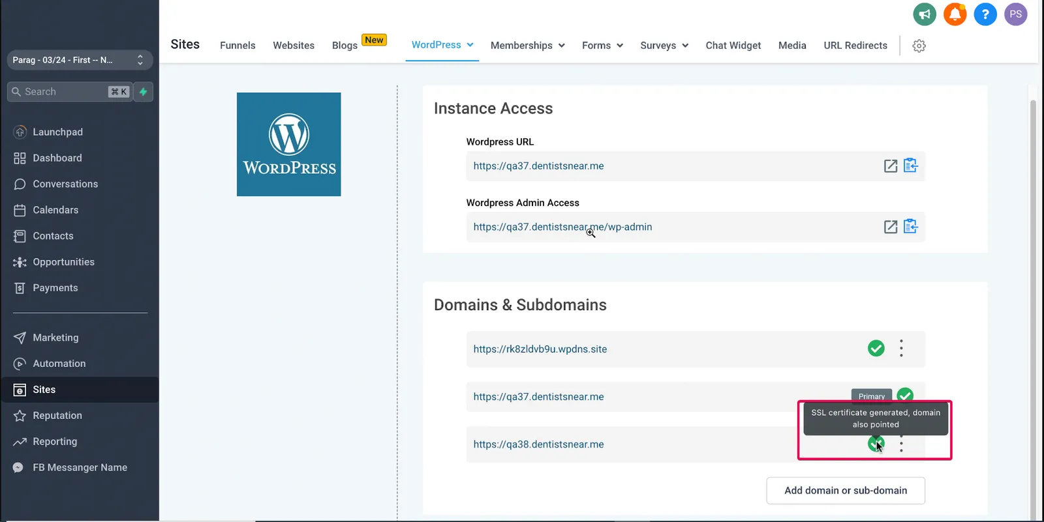1044x522 pixels.
Task: Click Add domain or sub-domain button
Action: pyautogui.click(x=846, y=491)
